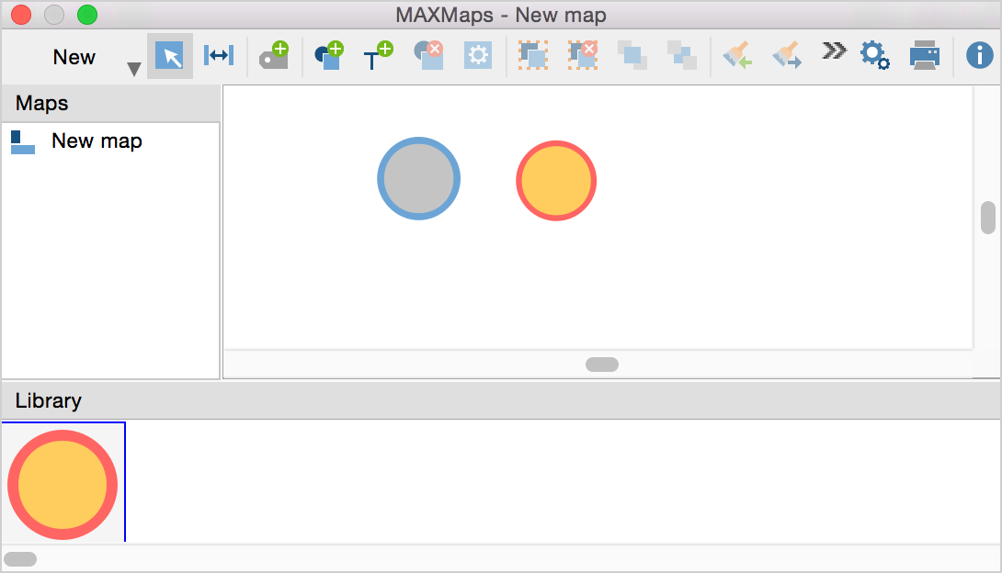Click the New map button
Image resolution: width=1002 pixels, height=573 pixels.
74,57
